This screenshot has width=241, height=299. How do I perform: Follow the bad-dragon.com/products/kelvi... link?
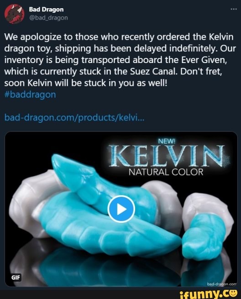[x=74, y=118]
